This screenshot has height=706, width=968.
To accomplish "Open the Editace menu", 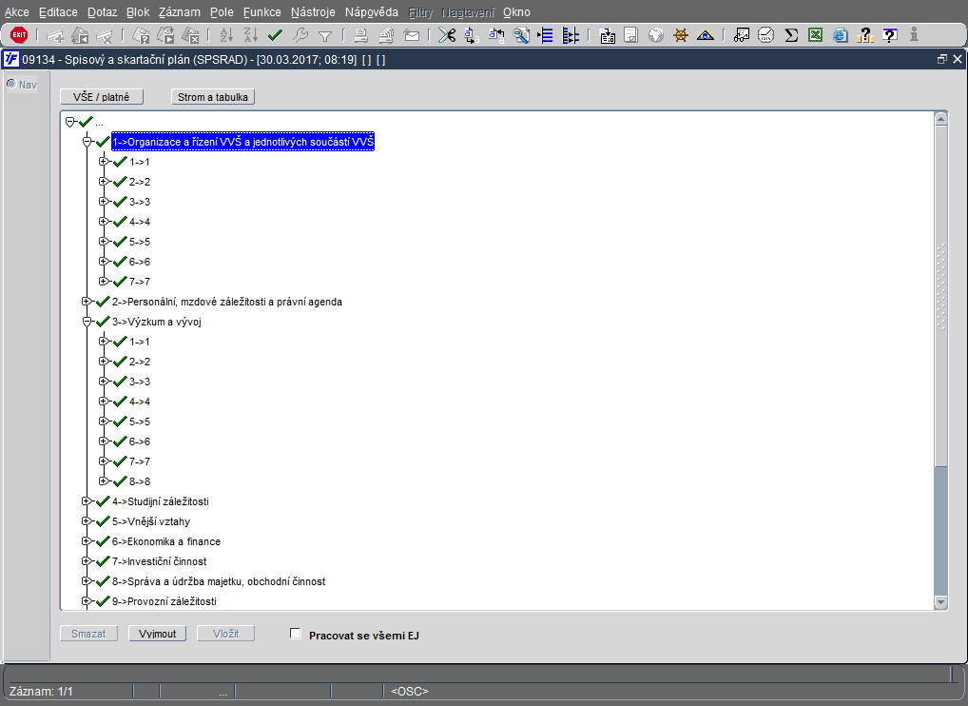I will pos(58,12).
